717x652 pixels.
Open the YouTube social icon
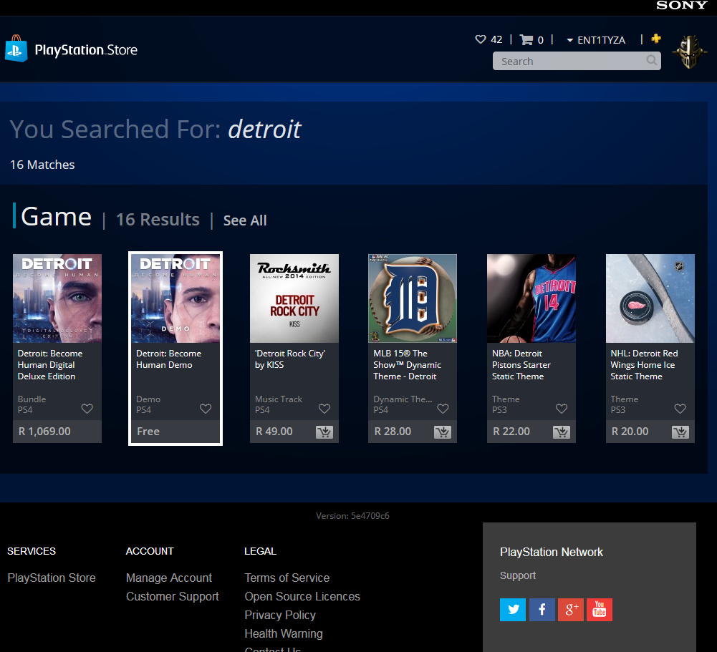pos(600,610)
